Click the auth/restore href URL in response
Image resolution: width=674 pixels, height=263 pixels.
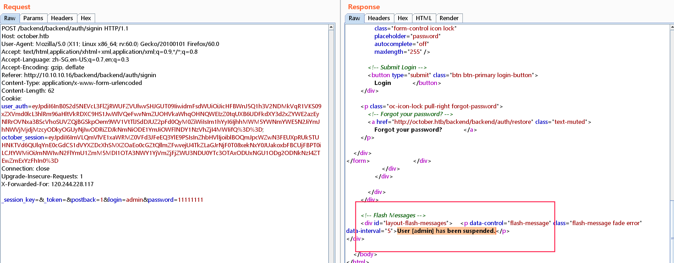tap(463, 122)
